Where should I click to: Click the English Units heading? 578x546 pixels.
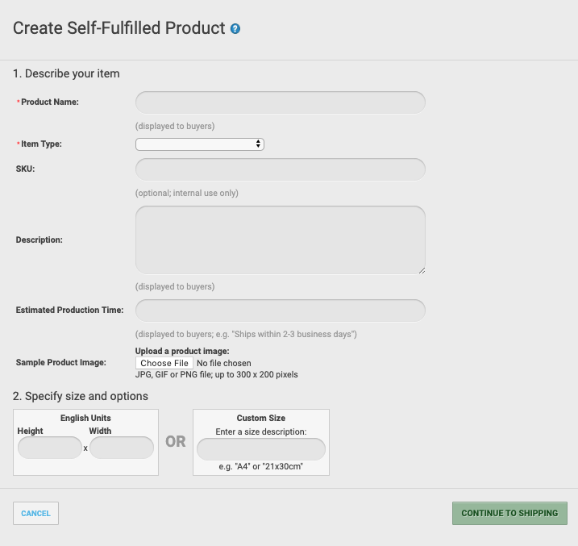[85, 418]
